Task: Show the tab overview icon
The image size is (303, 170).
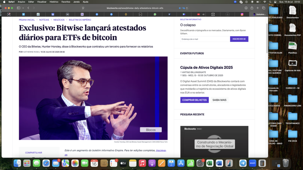Action: [x=264, y=8]
